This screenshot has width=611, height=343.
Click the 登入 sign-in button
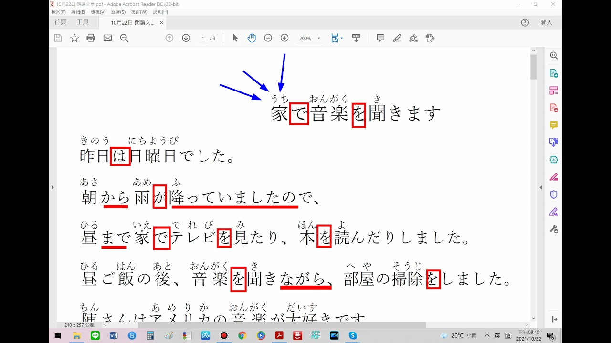(547, 22)
